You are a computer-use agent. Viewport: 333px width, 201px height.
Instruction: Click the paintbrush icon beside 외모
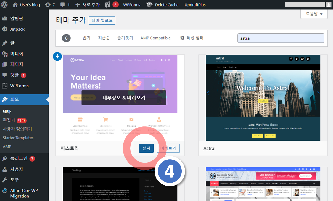pyautogui.click(x=5, y=99)
